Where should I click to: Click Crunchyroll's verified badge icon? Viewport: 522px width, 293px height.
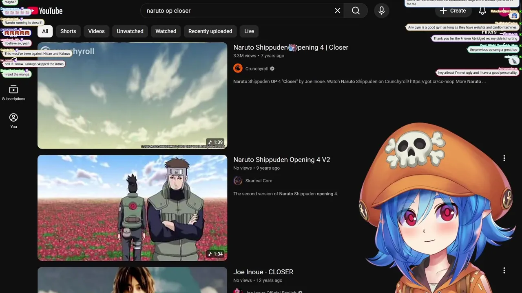pos(272,69)
